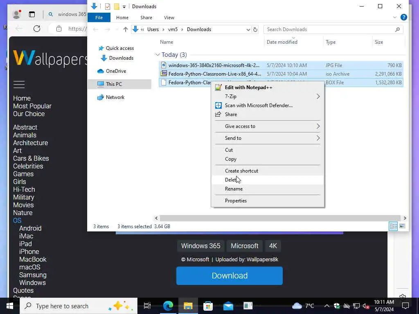This screenshot has width=419, height=314.
Task: Open the File tab in Explorer
Action: (99, 18)
